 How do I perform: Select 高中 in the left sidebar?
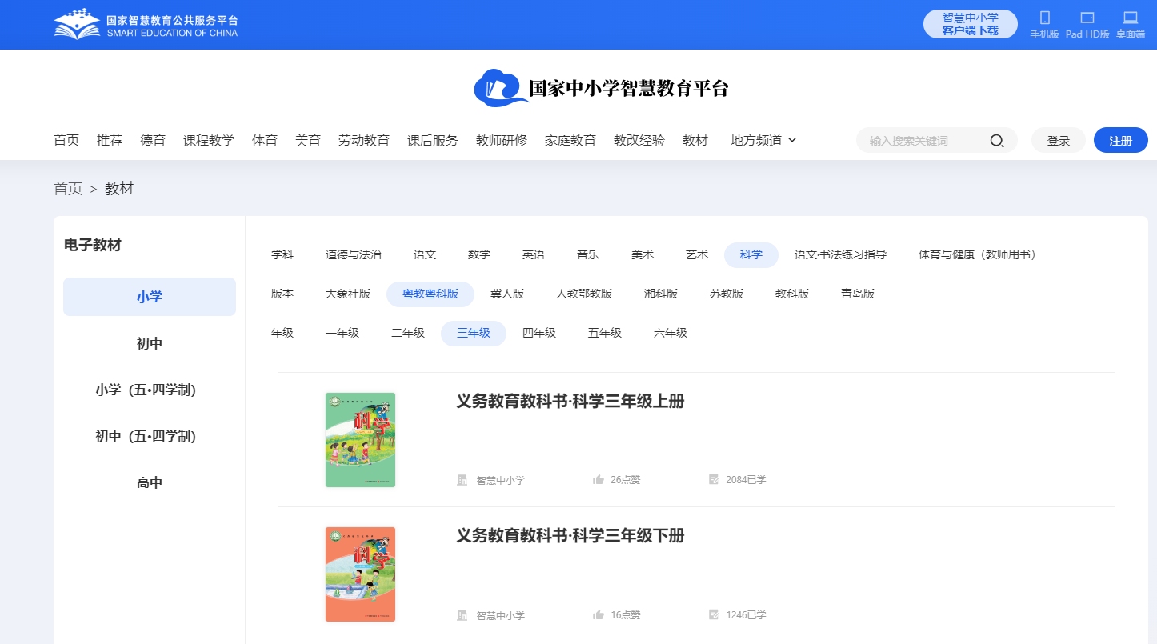pos(149,482)
